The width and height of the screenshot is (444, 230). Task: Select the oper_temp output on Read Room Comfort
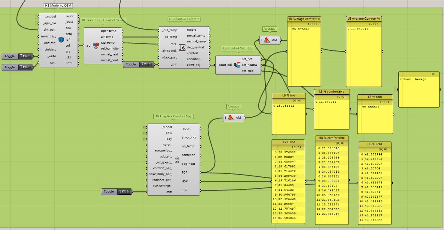[109, 31]
